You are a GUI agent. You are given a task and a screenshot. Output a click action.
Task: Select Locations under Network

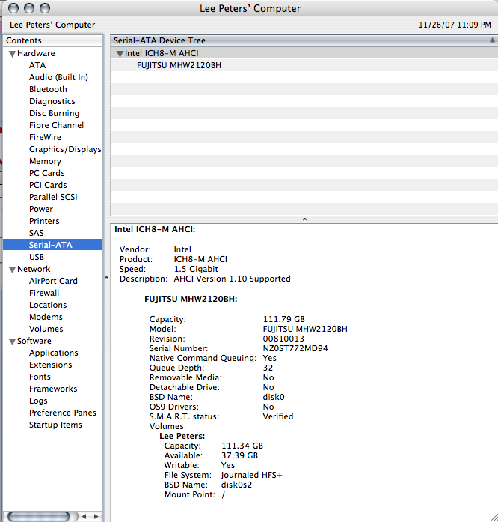(48, 305)
